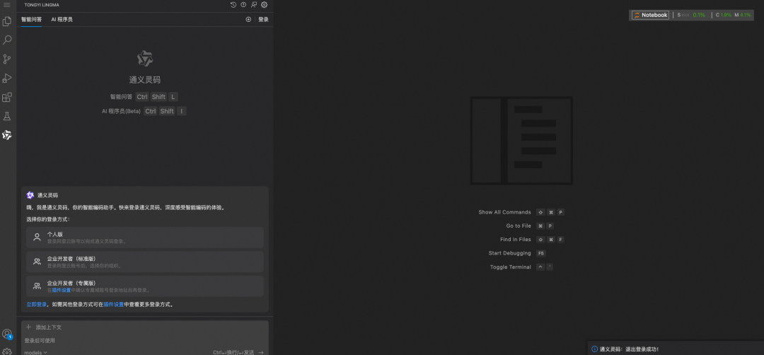Start a new chat with plus icon
The image size is (764, 355).
point(248,20)
